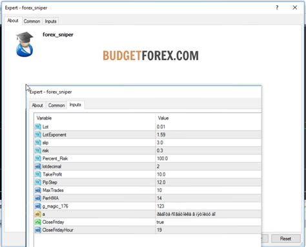Screen dimensions: 306x247
Task: Select the garbled string value of a
Action: point(186,214)
